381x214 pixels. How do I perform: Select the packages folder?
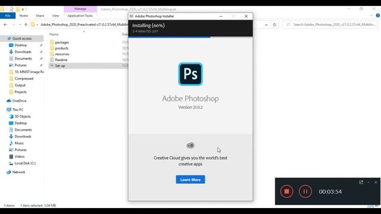62,42
